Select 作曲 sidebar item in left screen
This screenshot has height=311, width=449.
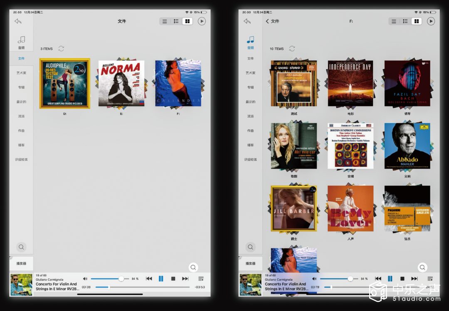[22, 131]
